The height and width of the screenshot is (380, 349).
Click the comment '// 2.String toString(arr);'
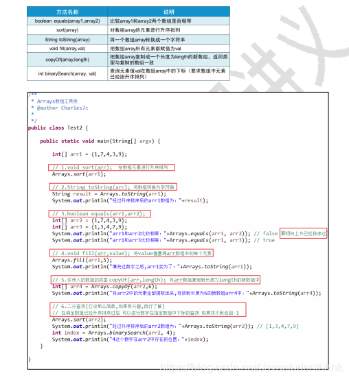pos(91,187)
